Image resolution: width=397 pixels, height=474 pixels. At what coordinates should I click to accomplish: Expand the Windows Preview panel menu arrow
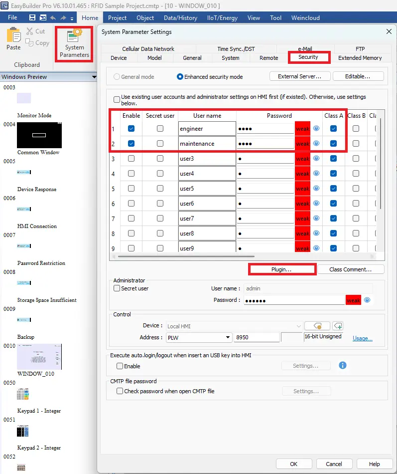pyautogui.click(x=94, y=77)
